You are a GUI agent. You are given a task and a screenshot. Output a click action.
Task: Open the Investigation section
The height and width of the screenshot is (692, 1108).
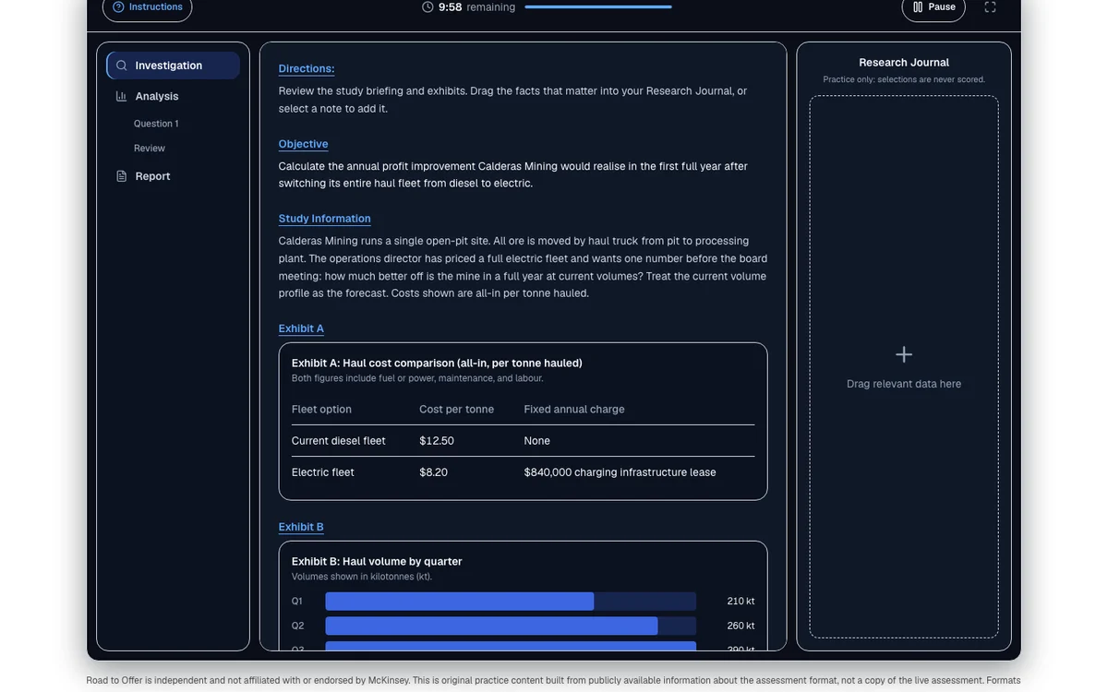coord(173,66)
